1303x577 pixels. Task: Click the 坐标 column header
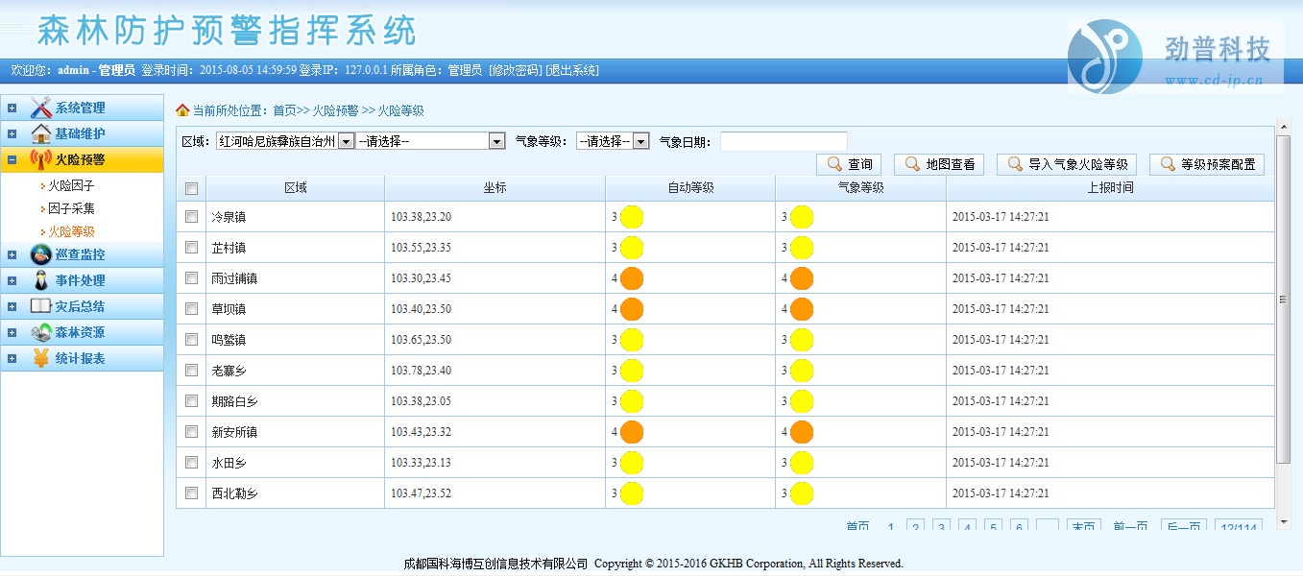[495, 188]
